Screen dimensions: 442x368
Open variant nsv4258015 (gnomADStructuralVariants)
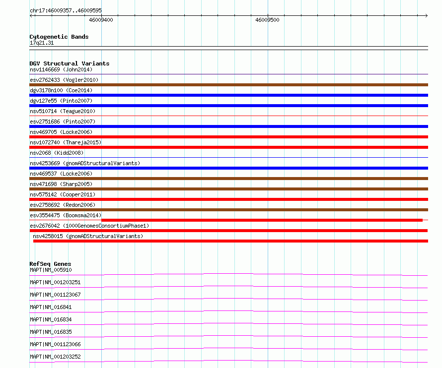[88, 236]
